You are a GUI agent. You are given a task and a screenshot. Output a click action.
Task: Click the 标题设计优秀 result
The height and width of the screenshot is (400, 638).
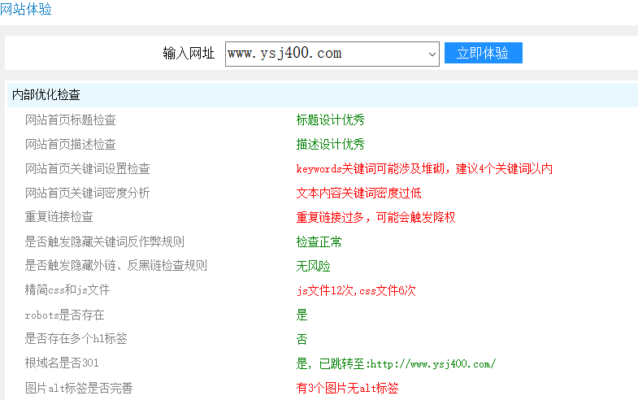(331, 120)
